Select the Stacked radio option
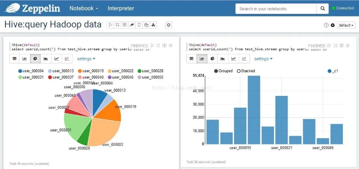Viewport: 359px width, 169px height. (x=239, y=71)
